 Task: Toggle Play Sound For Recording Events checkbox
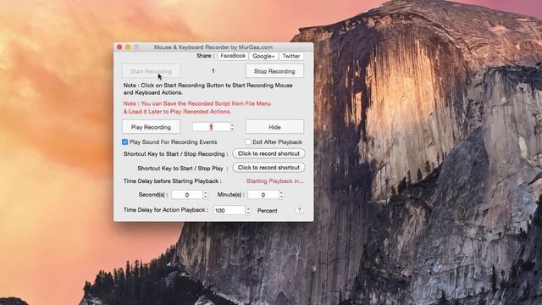pos(125,142)
